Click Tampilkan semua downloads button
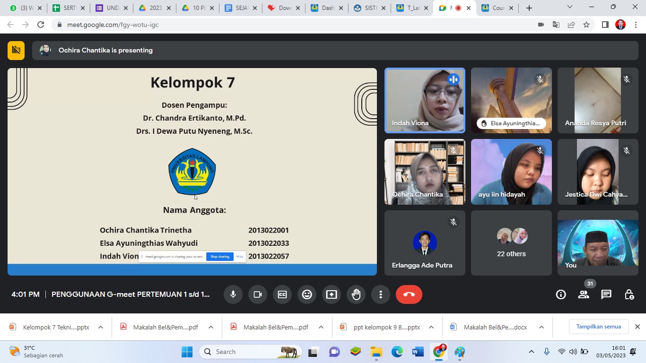646x363 pixels. pos(598,327)
